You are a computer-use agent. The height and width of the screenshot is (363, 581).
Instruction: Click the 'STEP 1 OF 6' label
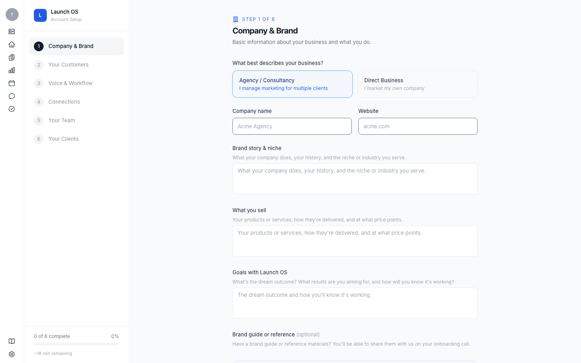coord(259,19)
